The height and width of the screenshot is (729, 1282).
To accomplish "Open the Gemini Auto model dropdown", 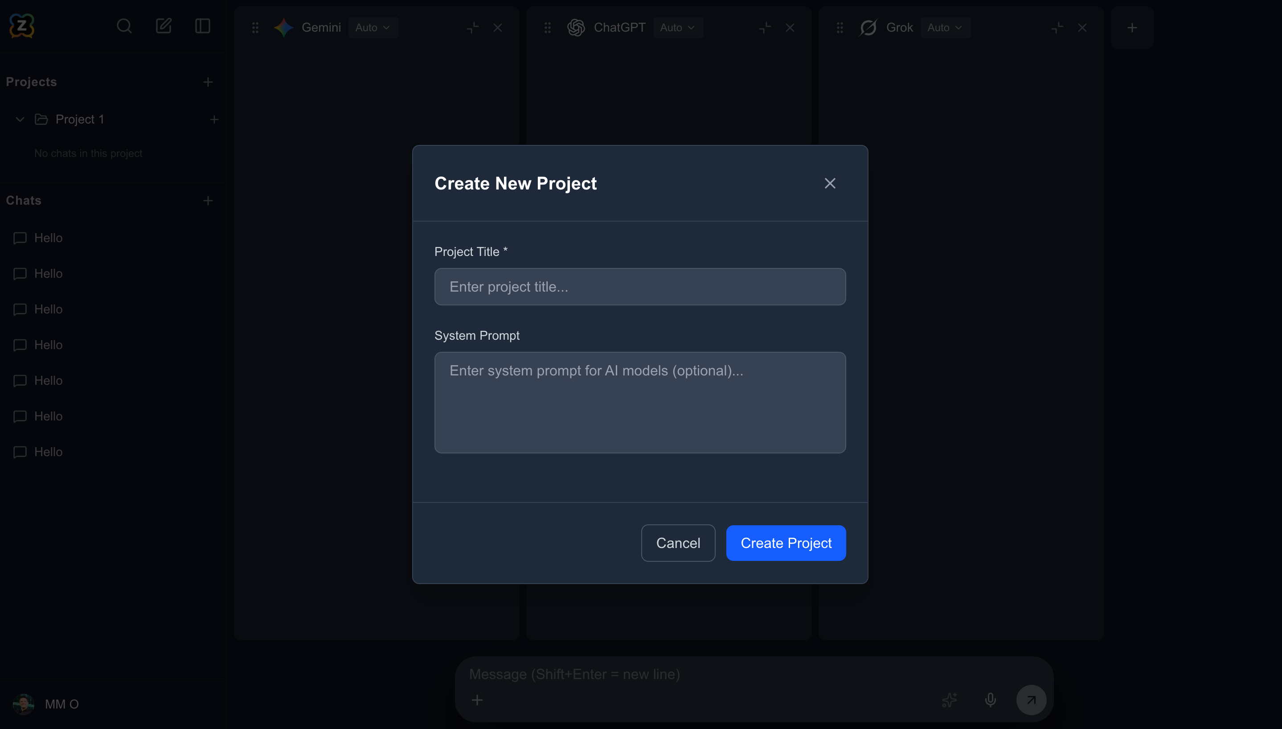I will click(x=373, y=28).
